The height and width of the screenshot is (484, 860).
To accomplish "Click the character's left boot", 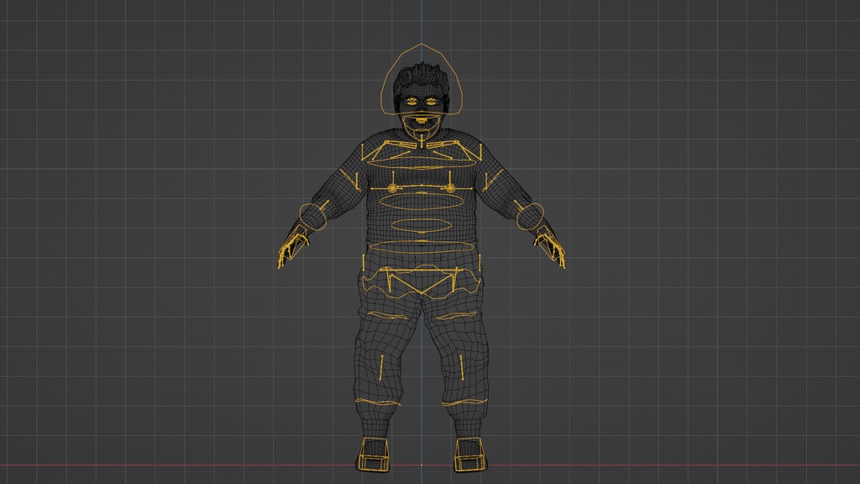I will pyautogui.click(x=467, y=454).
